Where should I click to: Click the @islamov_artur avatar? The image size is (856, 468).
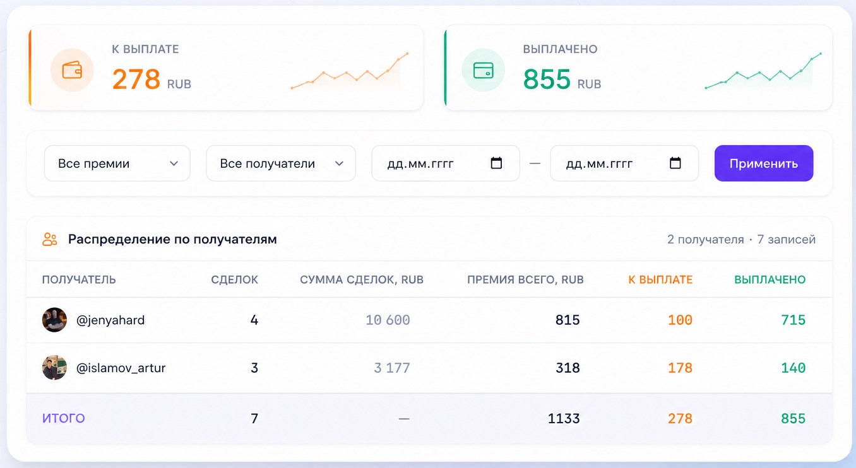(54, 368)
